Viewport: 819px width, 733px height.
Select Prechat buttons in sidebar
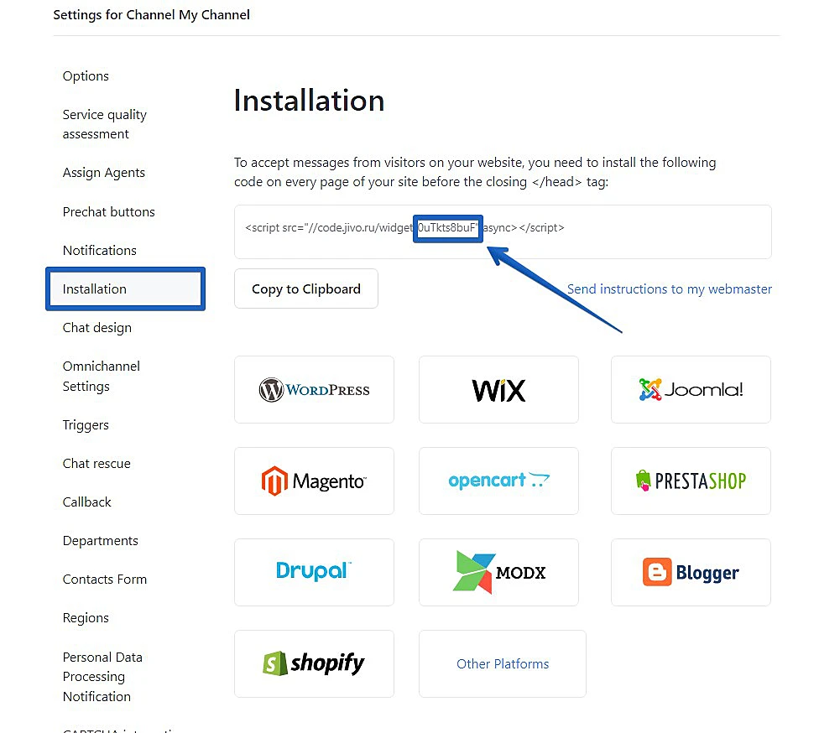coord(108,211)
